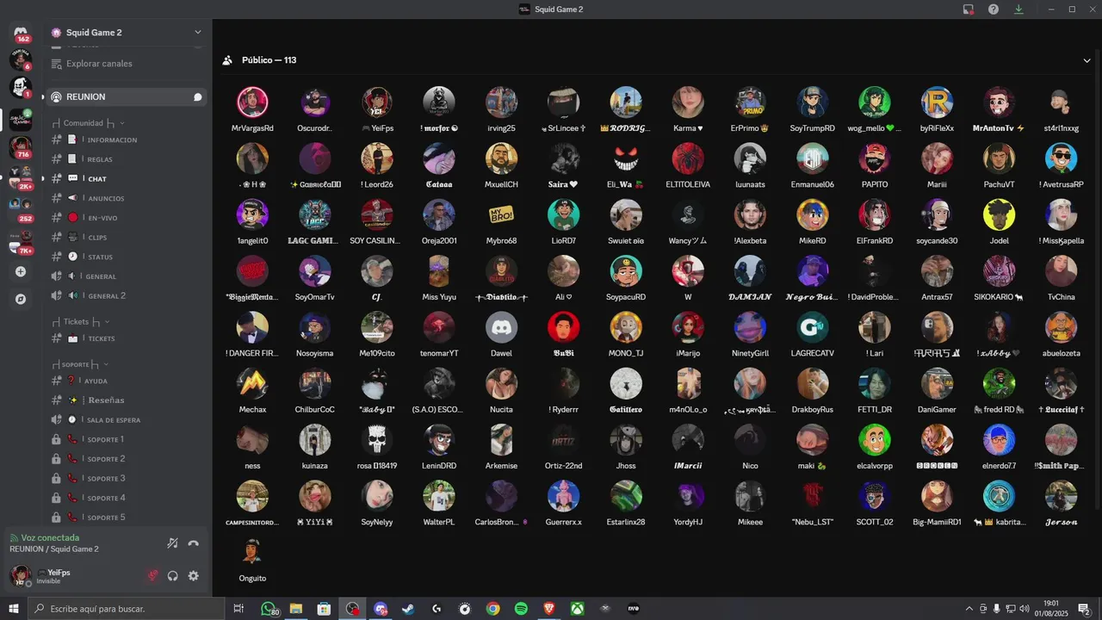Click the Voz conectada status link
This screenshot has width=1102, height=620.
coord(50,538)
